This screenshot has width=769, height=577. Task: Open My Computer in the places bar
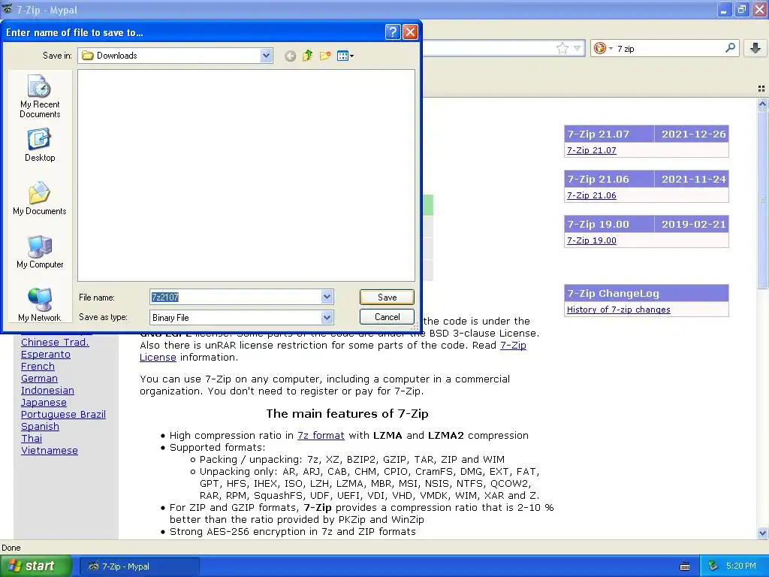click(40, 252)
